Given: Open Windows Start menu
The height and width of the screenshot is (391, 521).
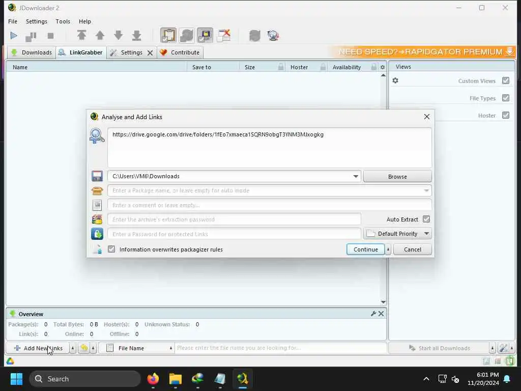Looking at the screenshot, I should (17, 379).
